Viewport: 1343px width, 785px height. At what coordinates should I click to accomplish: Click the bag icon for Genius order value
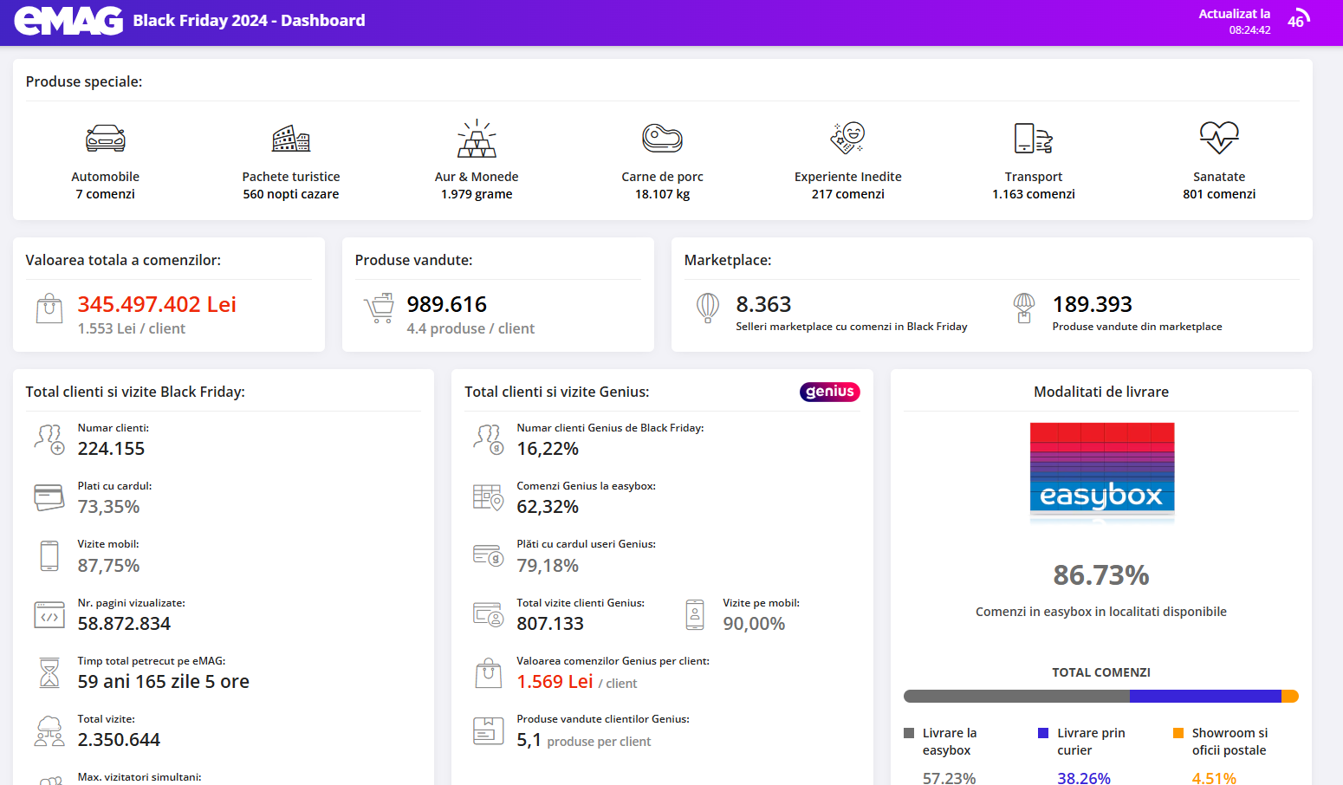[489, 672]
